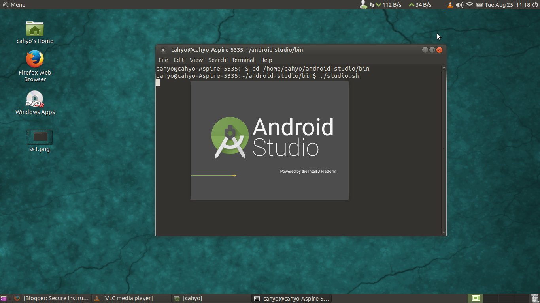
Task: Click the './studio.sh' command text
Action: click(340, 76)
